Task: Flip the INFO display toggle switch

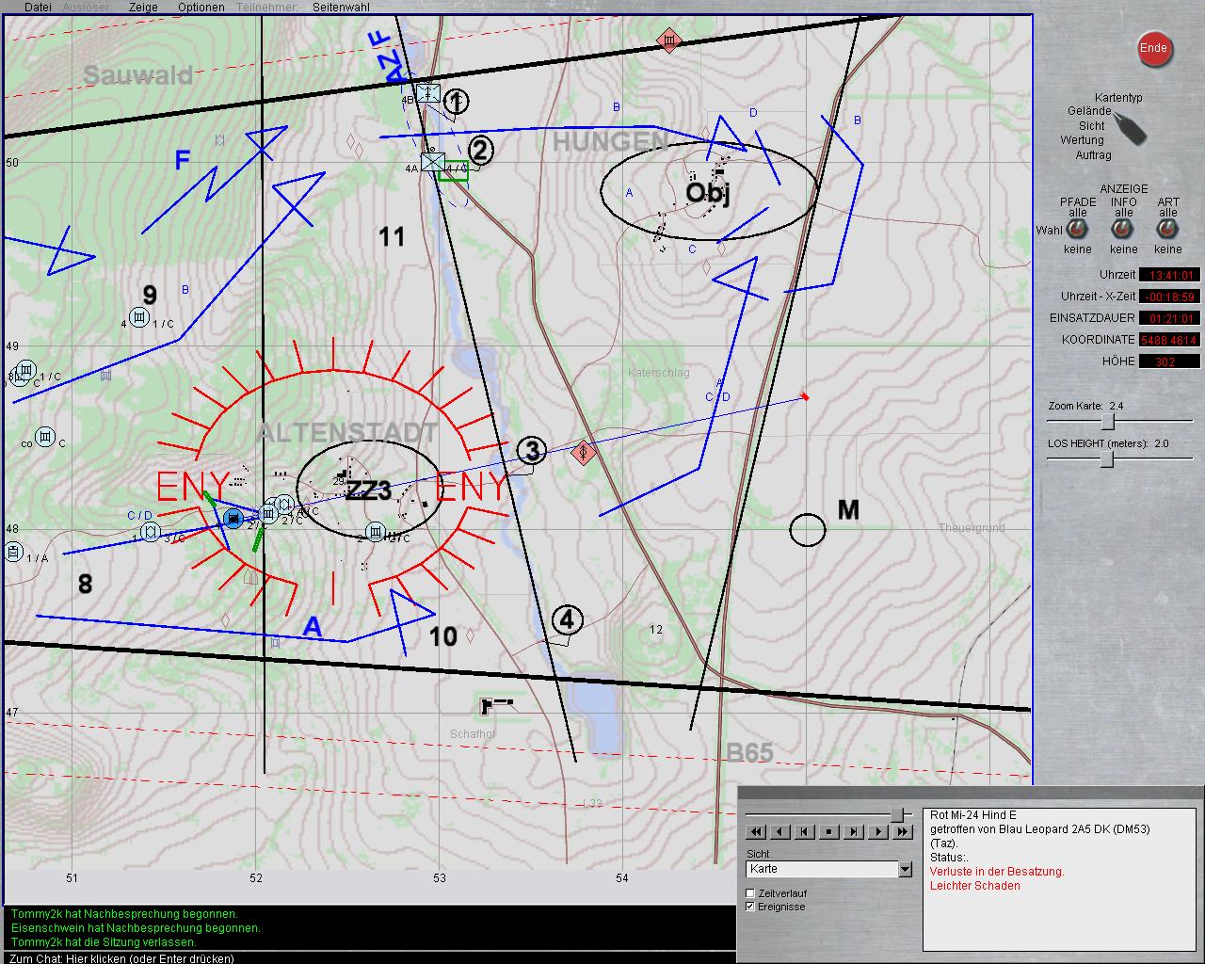Action: tap(1123, 231)
